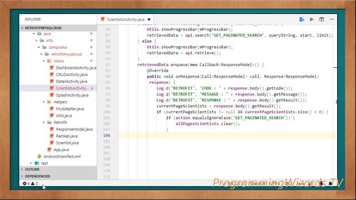Open ResponseModel.java in Retrofit folder
The height and width of the screenshot is (200, 356).
74,129
